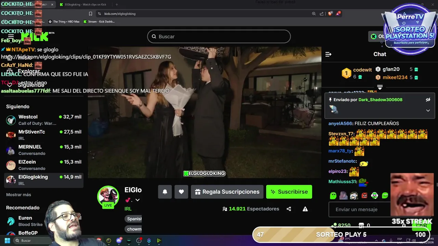Click the purple diamond taskbar app icon
Image resolution: width=438 pixels, height=246 pixels.
(149, 241)
